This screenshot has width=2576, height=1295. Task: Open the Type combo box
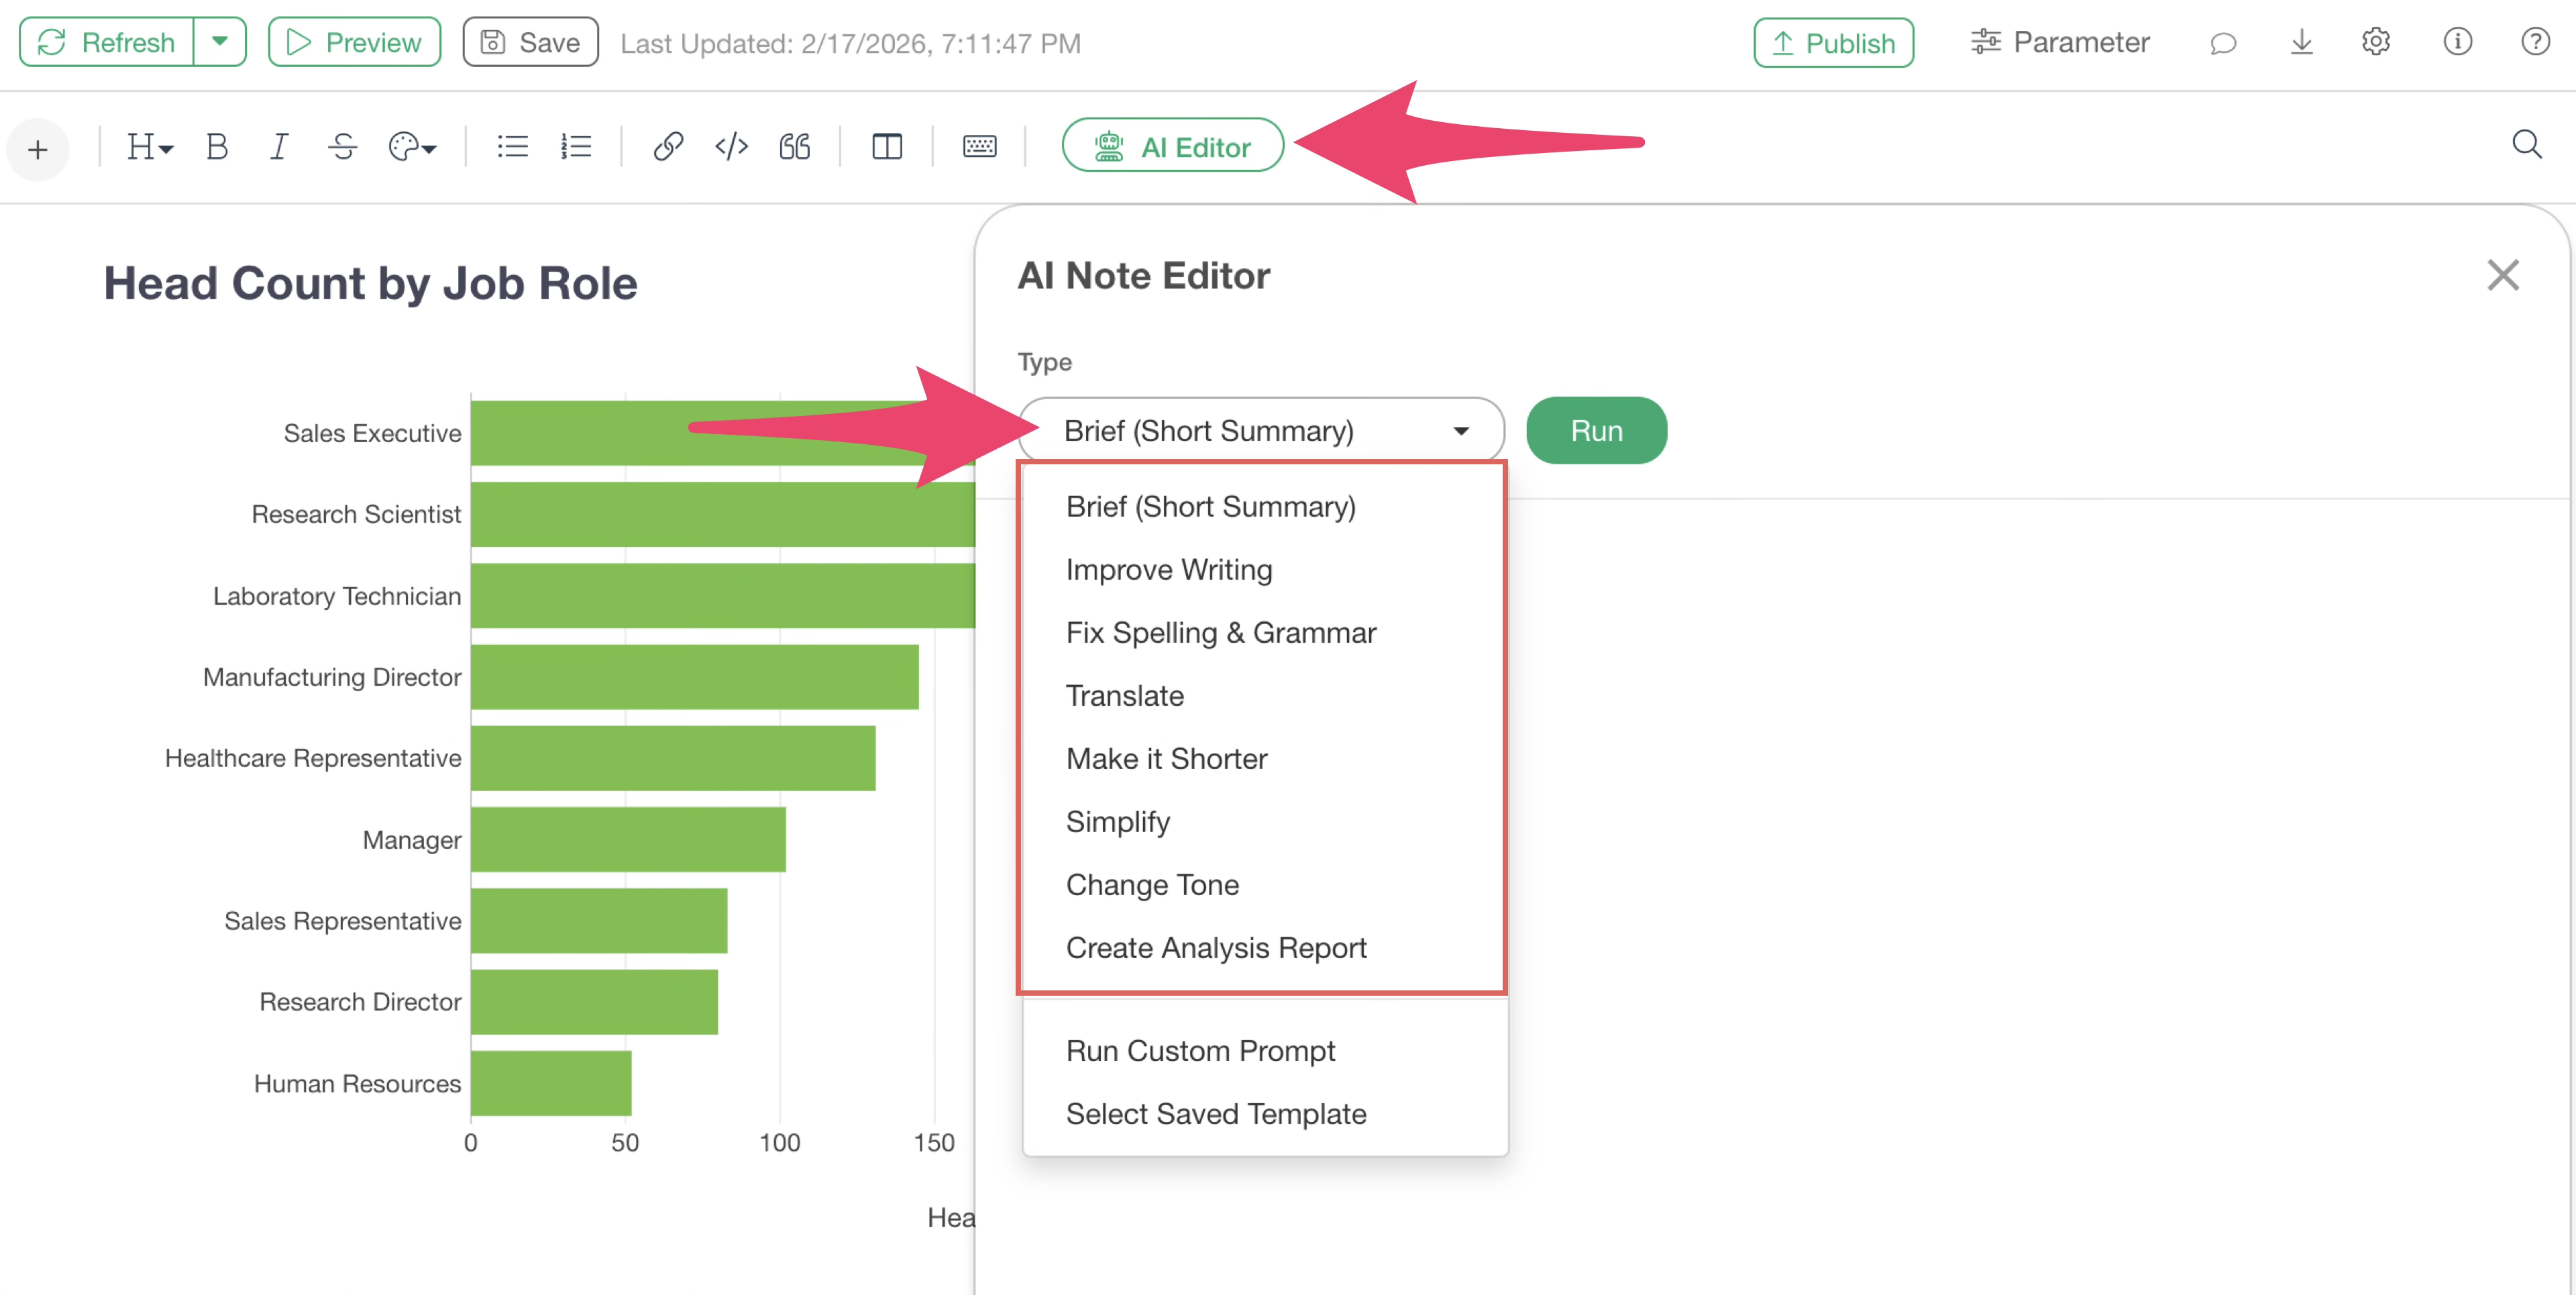tap(1260, 431)
